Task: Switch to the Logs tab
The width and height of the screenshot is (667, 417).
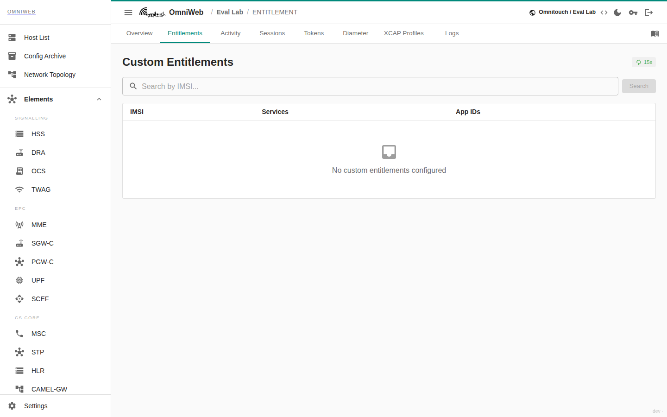Action: tap(452, 33)
